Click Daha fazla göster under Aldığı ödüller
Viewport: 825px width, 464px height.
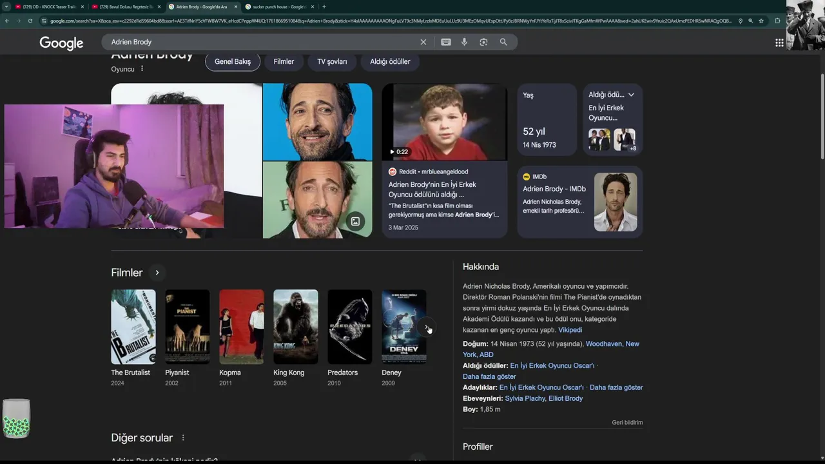pyautogui.click(x=489, y=376)
